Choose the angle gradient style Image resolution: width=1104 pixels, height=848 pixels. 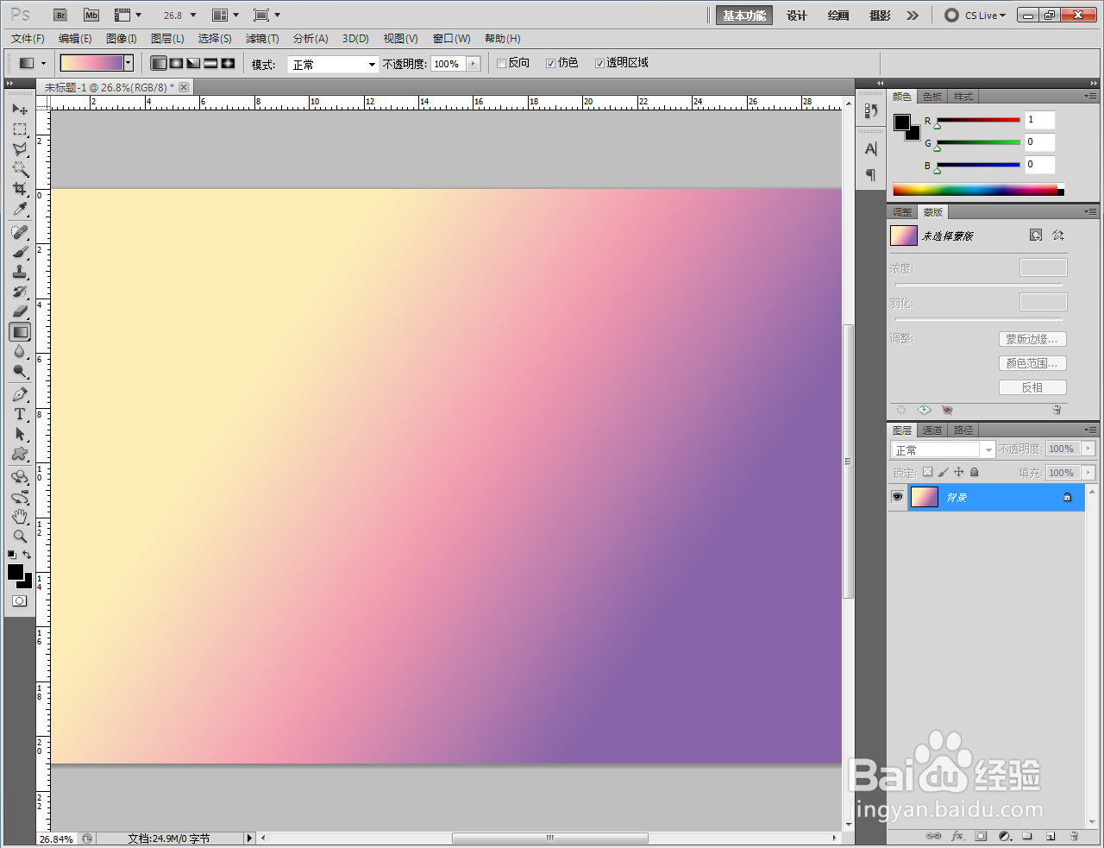[193, 63]
